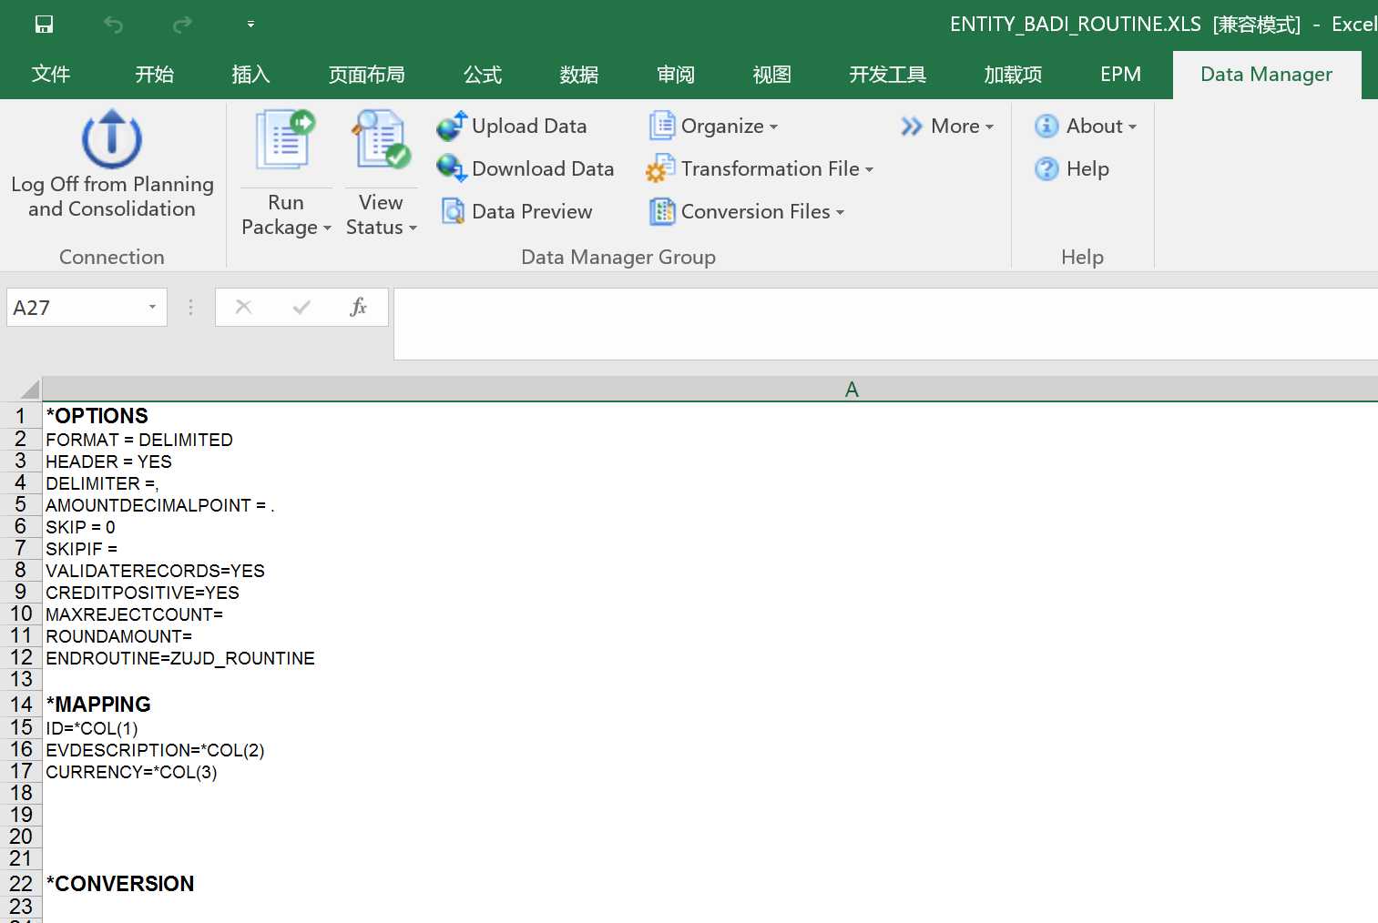Expand the Run Package dropdown arrow
Image resolution: width=1378 pixels, height=923 pixels.
point(327,228)
